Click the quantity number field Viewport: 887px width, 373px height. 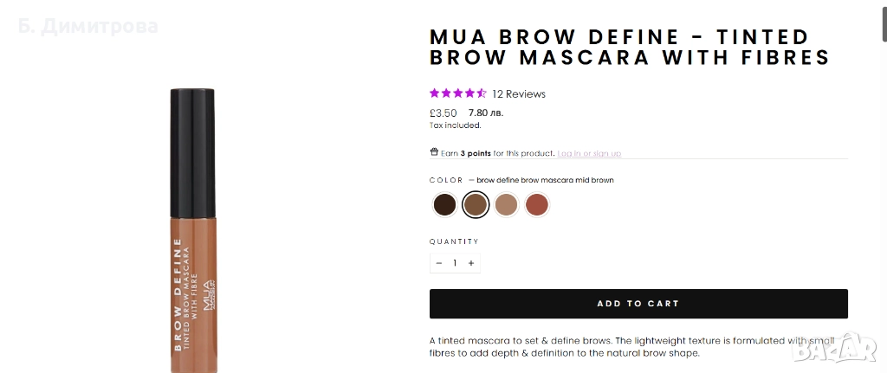pos(455,263)
